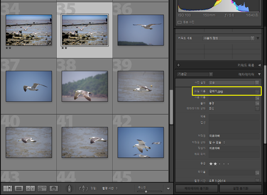Open the 기본값 metadata view dropdown
Image resolution: width=267 pixels, height=195 pixels.
[195, 74]
